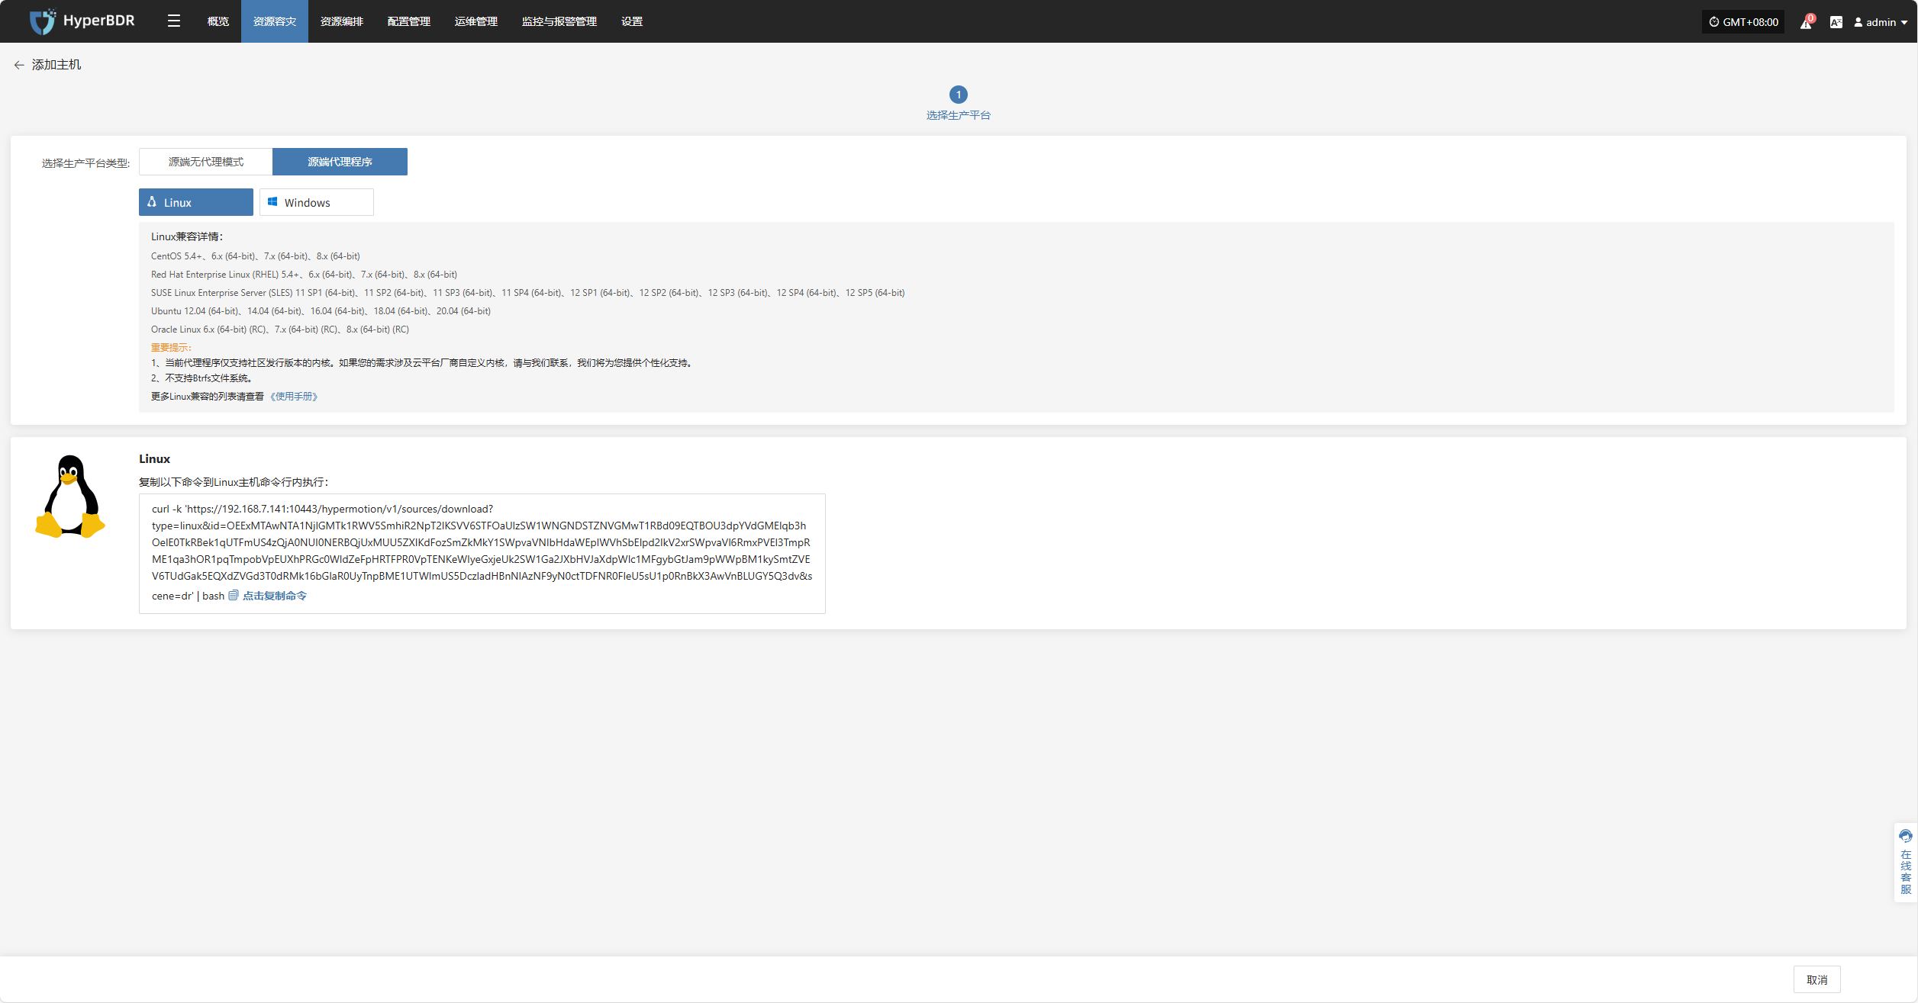Screen dimensions: 1918x1003
Task: Open the 《使用手册》 link
Action: [x=294, y=397]
